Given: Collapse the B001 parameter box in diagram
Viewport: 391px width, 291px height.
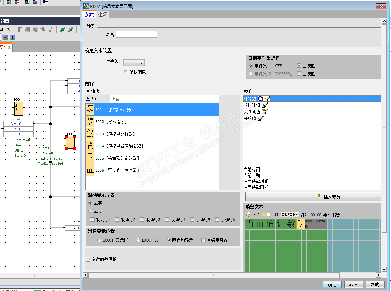Looking at the screenshot, I should [18, 118].
